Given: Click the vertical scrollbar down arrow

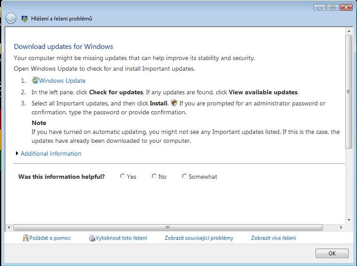Looking at the screenshot, I should click(349, 220).
